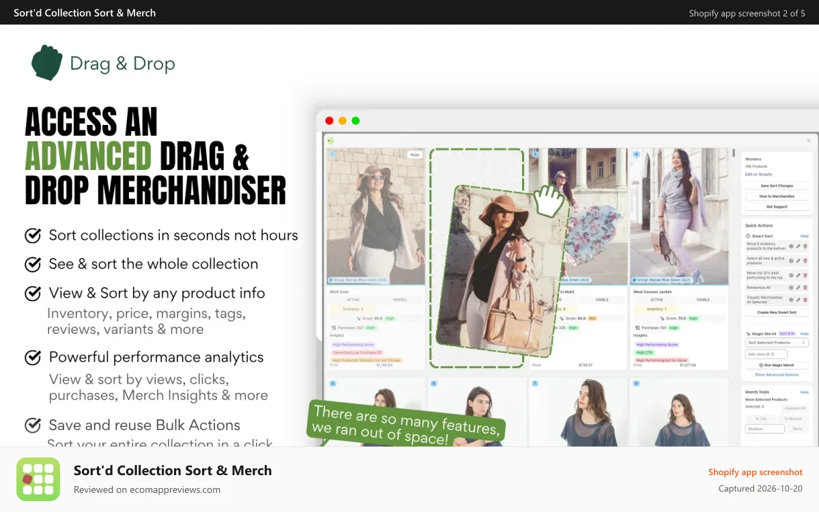Viewport: 819px width, 512px height.
Task: Select the Watt Coat product image
Action: [x=375, y=216]
